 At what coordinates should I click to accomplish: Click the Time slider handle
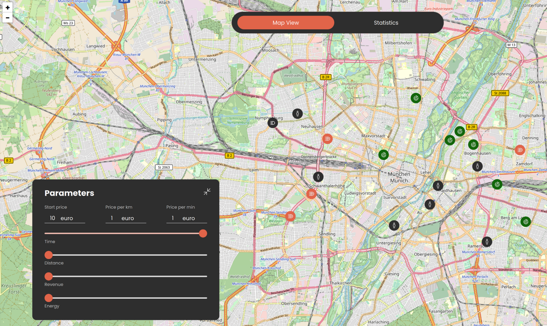pos(203,233)
